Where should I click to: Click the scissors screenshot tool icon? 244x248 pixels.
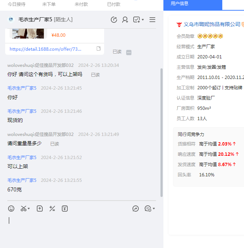[x=24, y=209]
